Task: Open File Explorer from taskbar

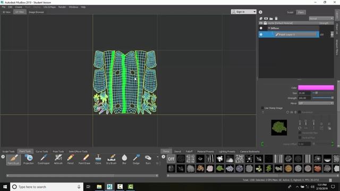Action: pos(99,187)
